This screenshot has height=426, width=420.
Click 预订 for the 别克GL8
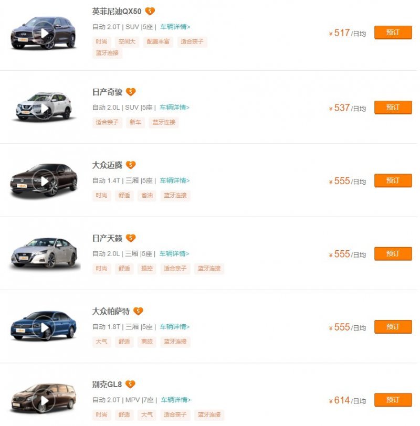click(393, 400)
